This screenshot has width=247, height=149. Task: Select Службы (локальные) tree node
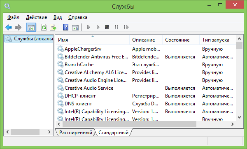(29, 39)
